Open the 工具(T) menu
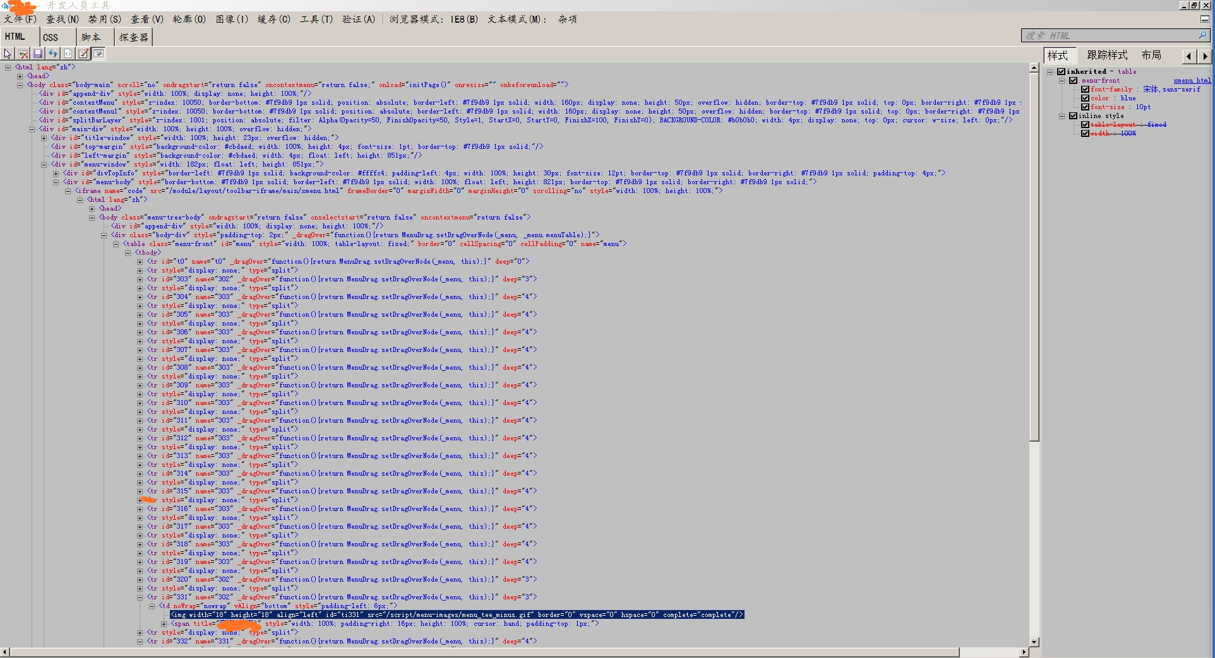Screen dimensions: 1215x658 coord(316,20)
